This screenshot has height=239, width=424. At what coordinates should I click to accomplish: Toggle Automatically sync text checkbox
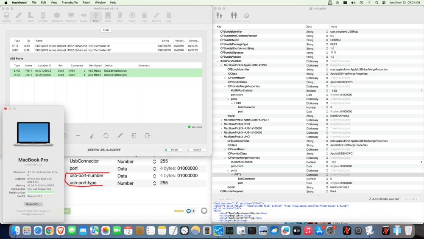(x=370, y=199)
